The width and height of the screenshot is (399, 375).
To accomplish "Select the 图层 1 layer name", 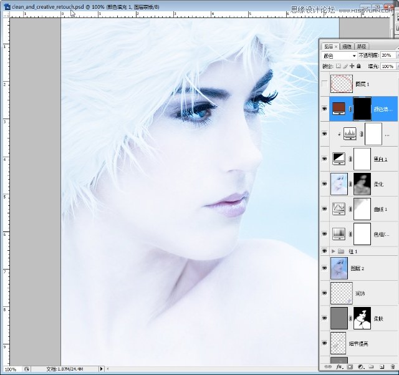I will (362, 84).
